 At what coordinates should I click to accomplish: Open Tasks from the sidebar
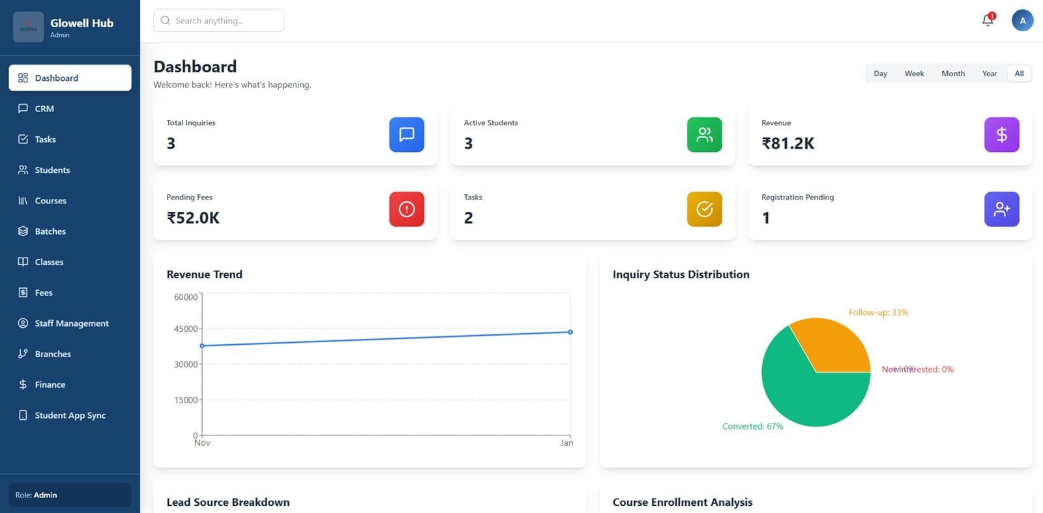click(70, 139)
